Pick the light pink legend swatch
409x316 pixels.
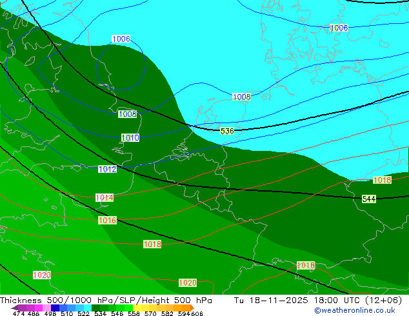coord(46,308)
